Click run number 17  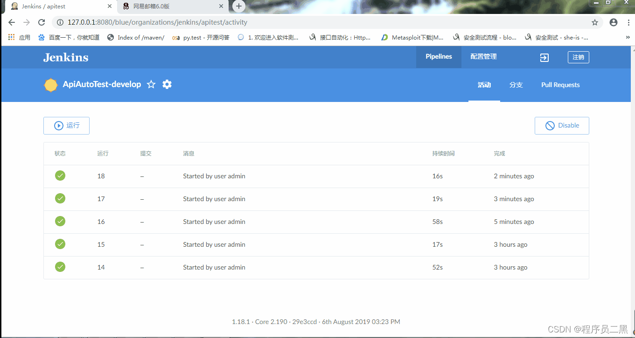[101, 199]
